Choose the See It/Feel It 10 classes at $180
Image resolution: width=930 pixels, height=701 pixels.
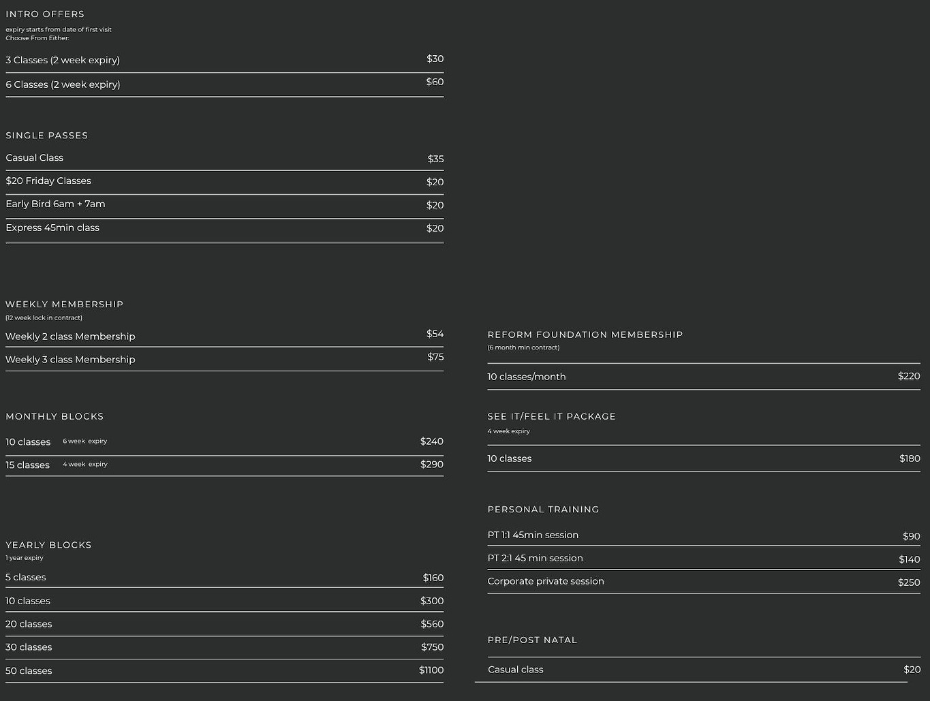click(704, 458)
